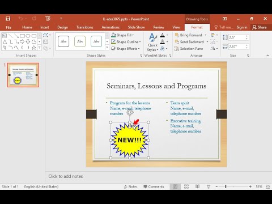Click the Undo arrow icon
Screen dimensions: 272x204
(20, 19)
